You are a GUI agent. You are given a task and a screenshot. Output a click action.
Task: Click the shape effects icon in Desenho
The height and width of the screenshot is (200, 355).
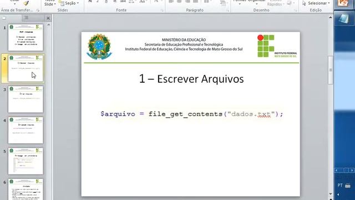pos(289,3)
